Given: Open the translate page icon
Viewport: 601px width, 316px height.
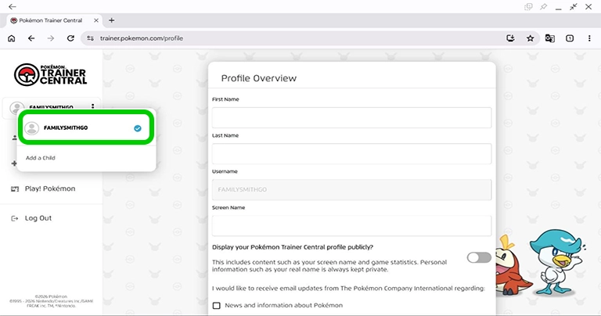Looking at the screenshot, I should tap(549, 38).
